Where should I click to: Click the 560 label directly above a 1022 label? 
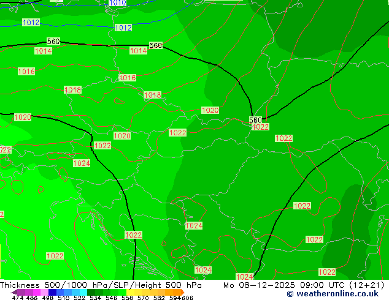(x=255, y=120)
